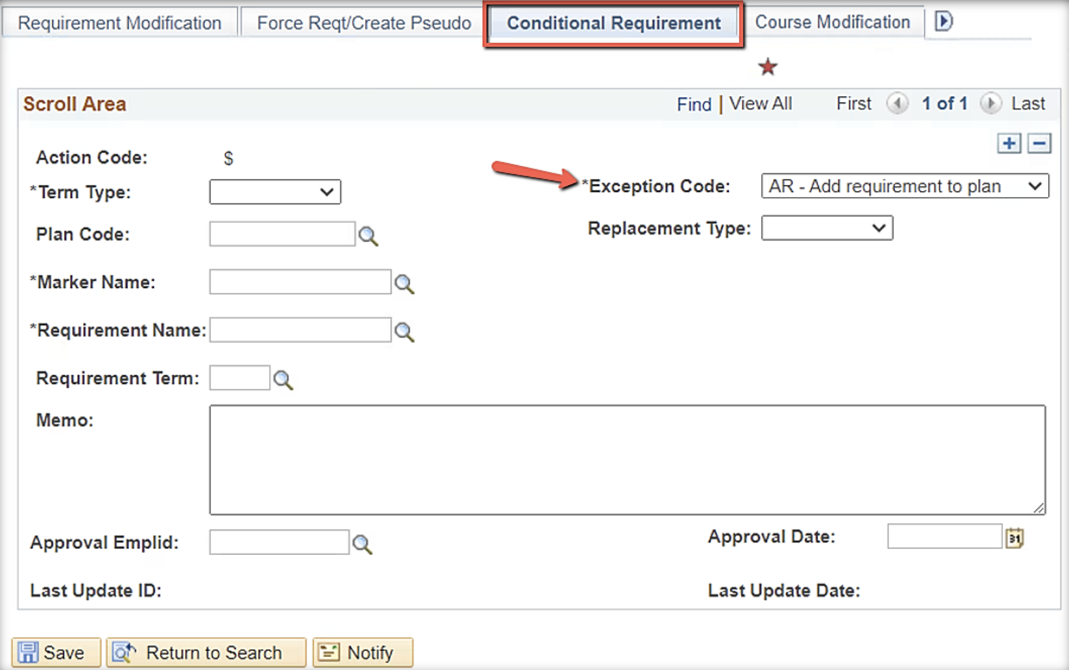Open the Requirement Name search lookup
The height and width of the screenshot is (670, 1069).
pos(404,332)
